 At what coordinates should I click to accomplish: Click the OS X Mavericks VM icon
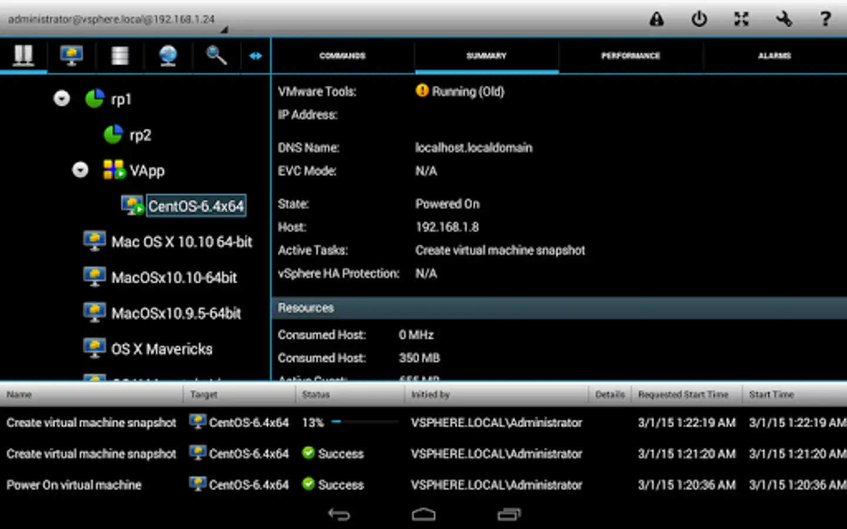coord(95,349)
